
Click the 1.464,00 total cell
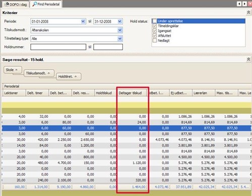(x=132, y=187)
